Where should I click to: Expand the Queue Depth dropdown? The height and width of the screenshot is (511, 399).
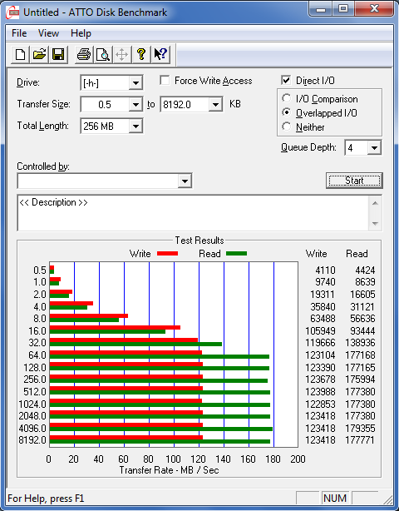tap(374, 148)
